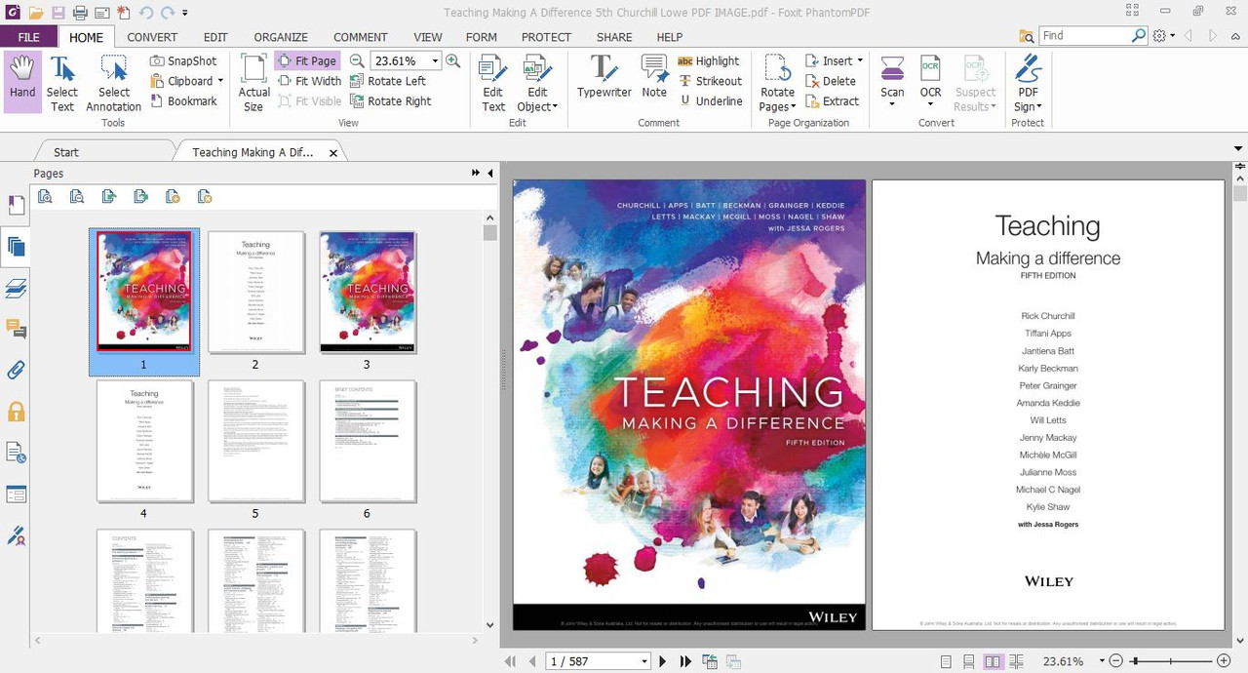Open the Comments panel in left sidebar
This screenshot has width=1248, height=673.
click(16, 329)
